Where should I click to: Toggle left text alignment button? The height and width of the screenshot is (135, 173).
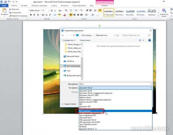pos(71,15)
